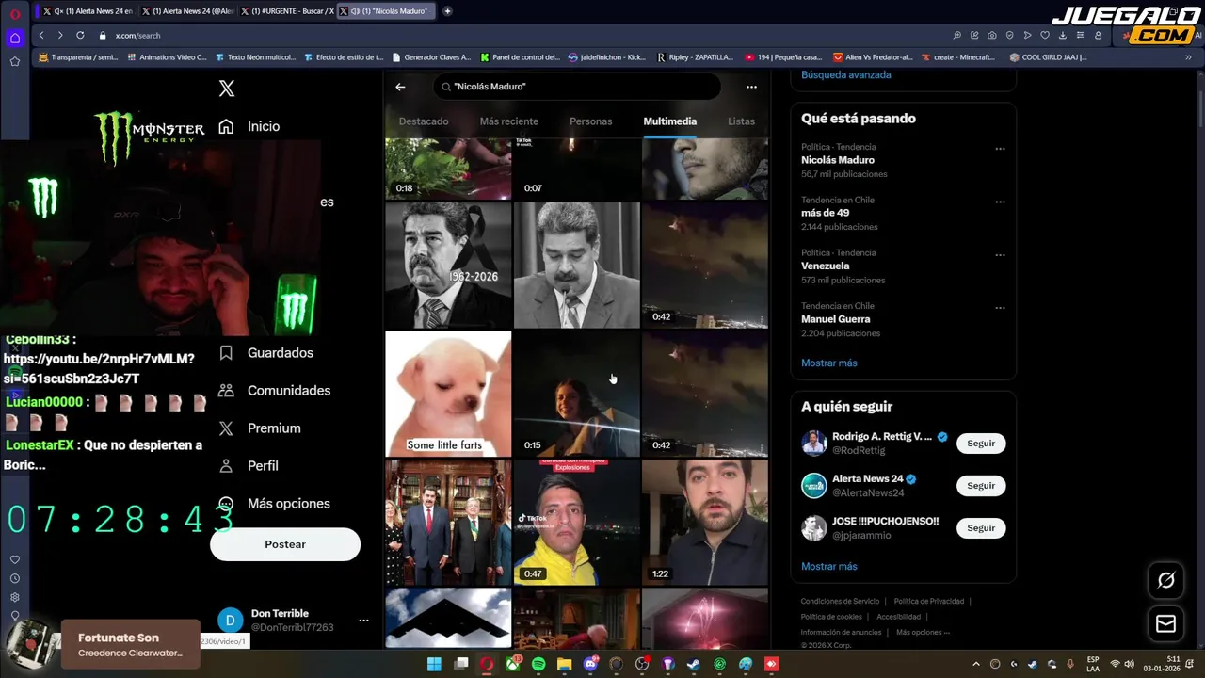Open the Nicolás Maduro trending topic
Image resolution: width=1205 pixels, height=678 pixels.
[838, 160]
